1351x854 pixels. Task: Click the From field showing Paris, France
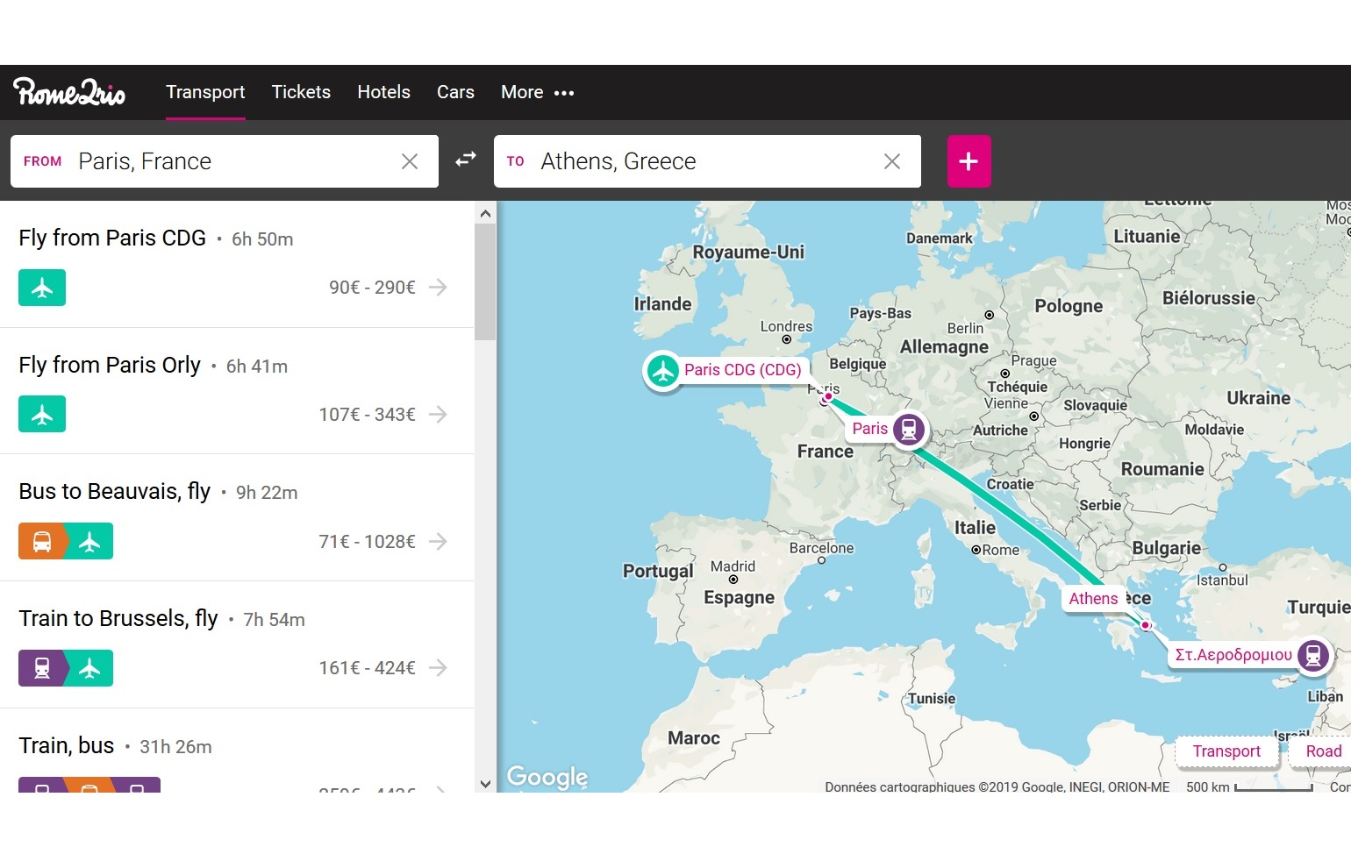(x=225, y=161)
